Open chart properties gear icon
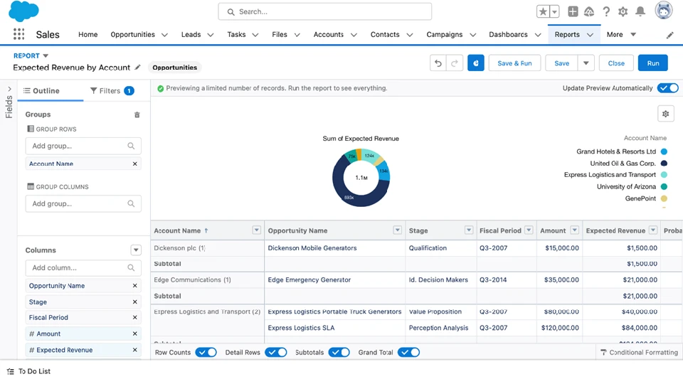The height and width of the screenshot is (379, 683). click(x=666, y=114)
